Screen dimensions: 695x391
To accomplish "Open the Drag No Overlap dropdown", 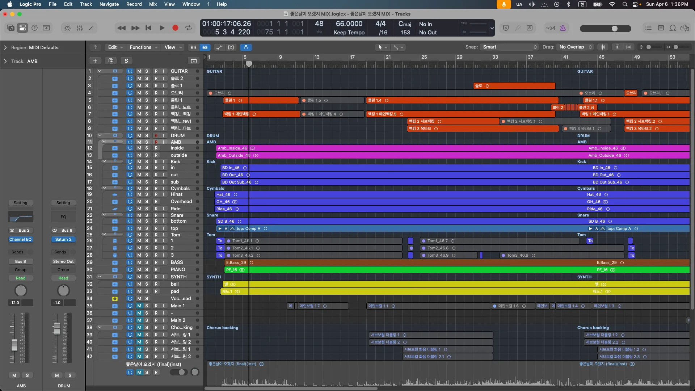I will [576, 47].
